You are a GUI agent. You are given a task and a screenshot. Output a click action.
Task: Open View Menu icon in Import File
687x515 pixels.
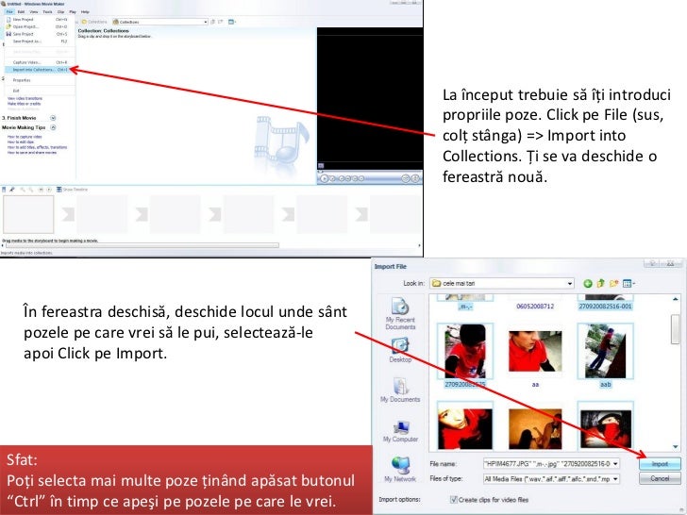[x=628, y=284]
